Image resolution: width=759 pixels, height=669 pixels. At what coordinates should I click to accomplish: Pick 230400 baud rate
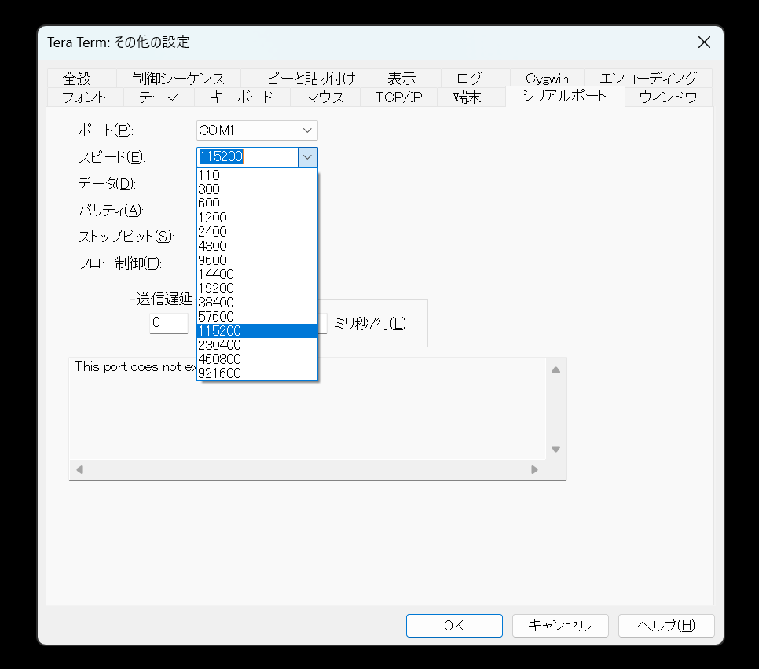[x=257, y=345]
